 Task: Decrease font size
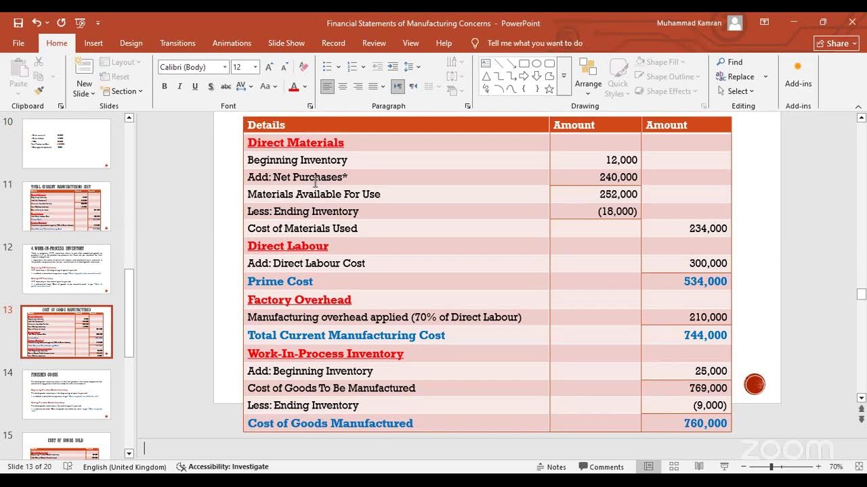(x=284, y=67)
